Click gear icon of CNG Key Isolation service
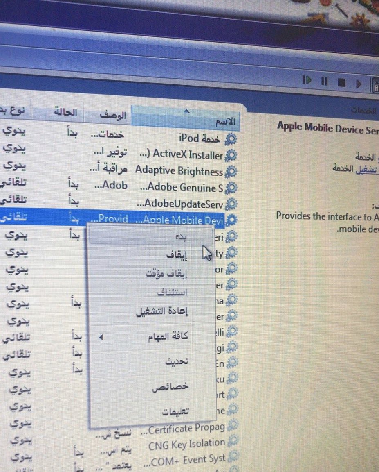 (233, 441)
